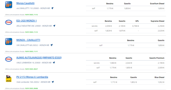Screen dimensions: 171x90
Task: Click navigation arrow beside Viale Lombardia 16 address
Action: coord(54,63)
